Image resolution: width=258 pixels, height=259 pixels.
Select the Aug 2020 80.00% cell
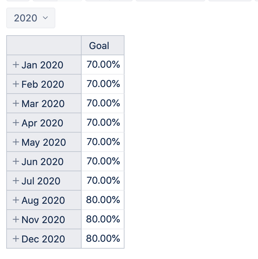tap(103, 200)
